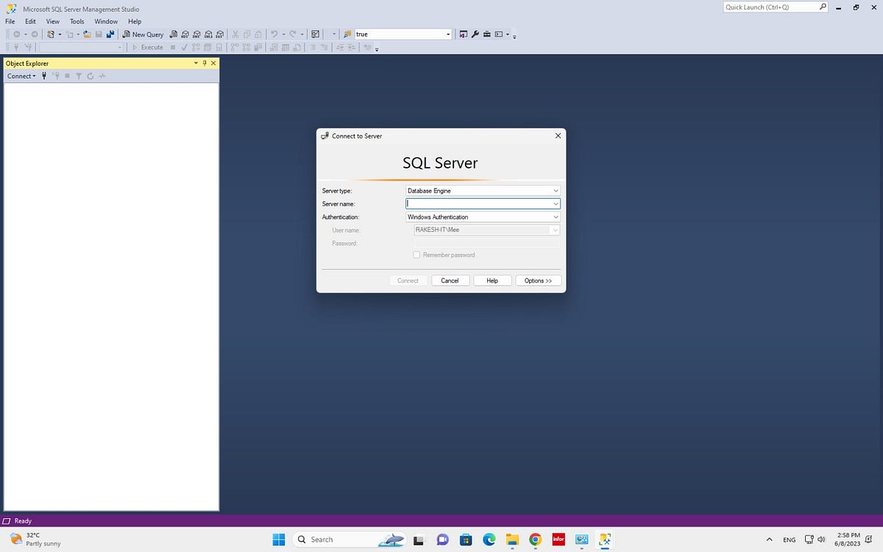Image resolution: width=883 pixels, height=552 pixels.
Task: Click the Cancel button in Connect dialog
Action: tap(450, 280)
